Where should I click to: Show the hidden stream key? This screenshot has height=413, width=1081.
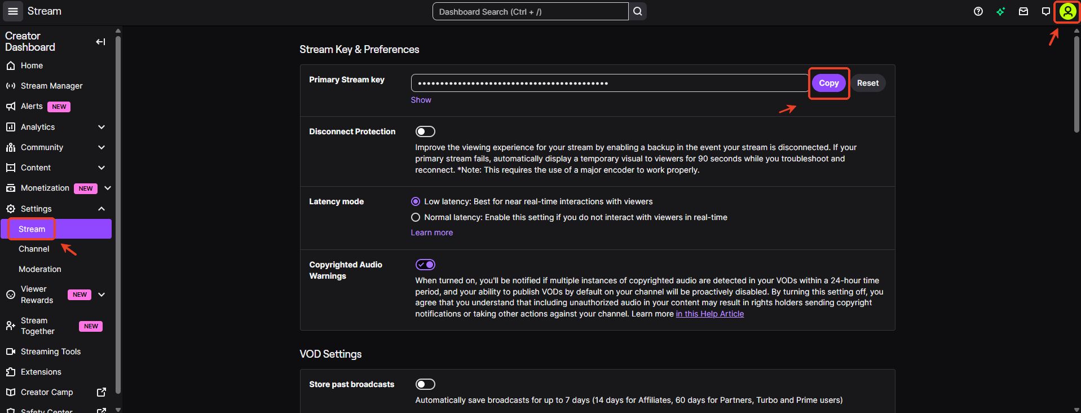421,100
